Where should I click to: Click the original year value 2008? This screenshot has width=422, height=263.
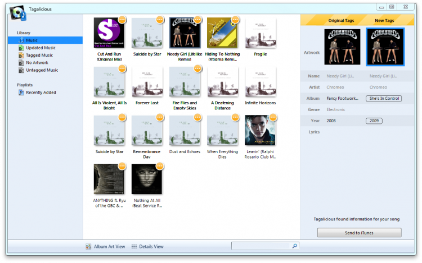click(331, 121)
